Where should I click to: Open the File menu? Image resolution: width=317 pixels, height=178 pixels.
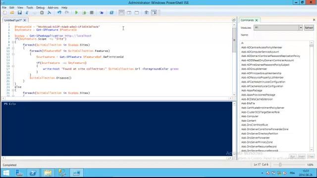tap(4, 7)
